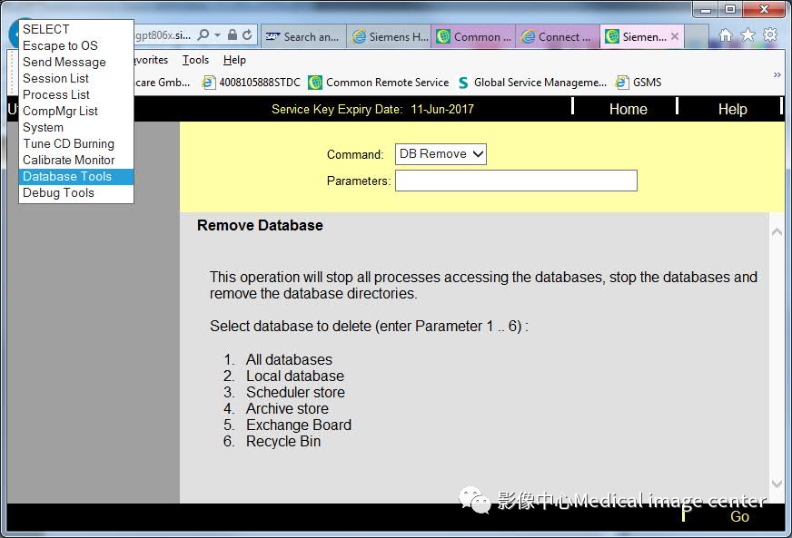Open the browser settings gear icon

pos(770,35)
